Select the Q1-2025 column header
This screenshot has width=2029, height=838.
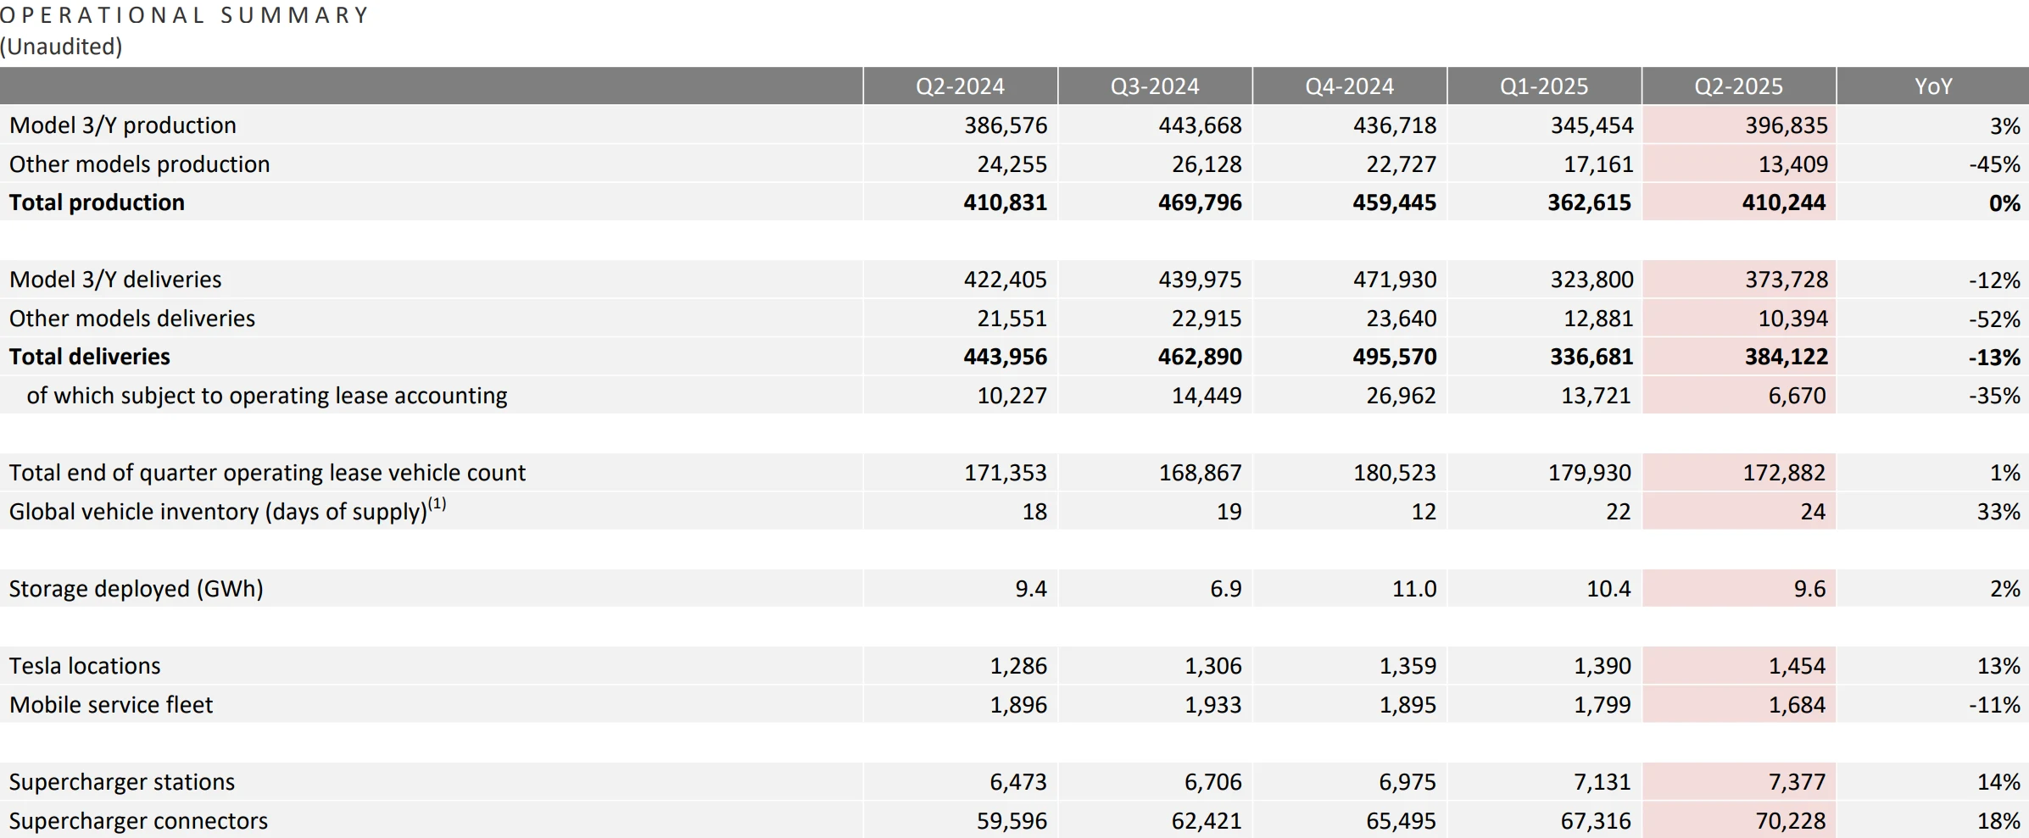(x=1544, y=86)
